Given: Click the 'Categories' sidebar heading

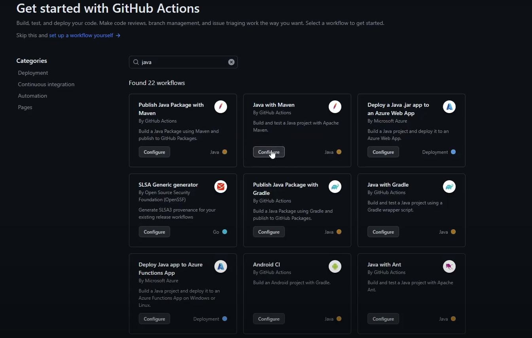Looking at the screenshot, I should click(x=32, y=60).
